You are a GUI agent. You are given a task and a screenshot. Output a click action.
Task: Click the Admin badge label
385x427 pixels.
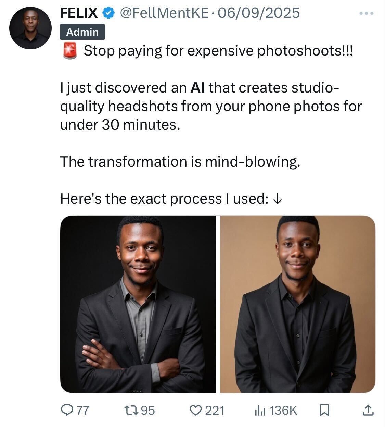[82, 32]
